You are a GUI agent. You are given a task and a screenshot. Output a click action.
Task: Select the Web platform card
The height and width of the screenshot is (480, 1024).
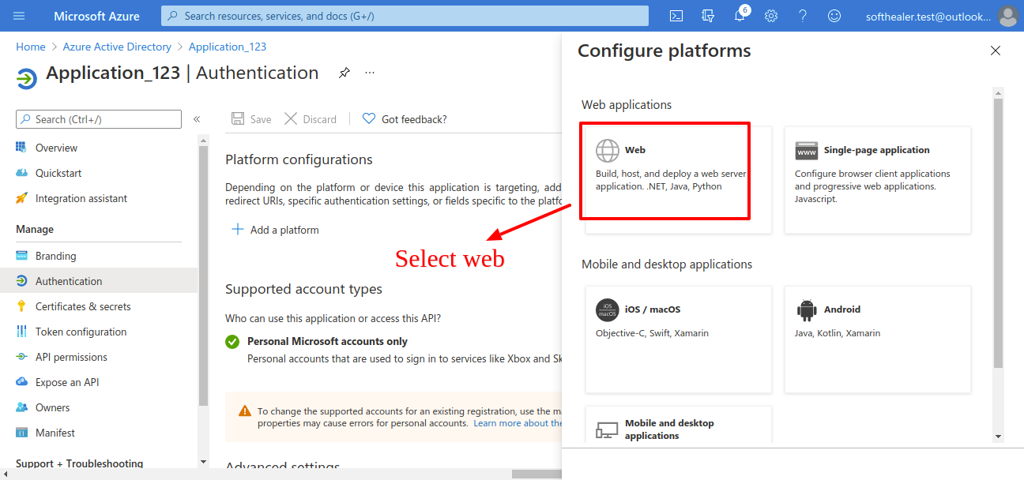pos(679,180)
